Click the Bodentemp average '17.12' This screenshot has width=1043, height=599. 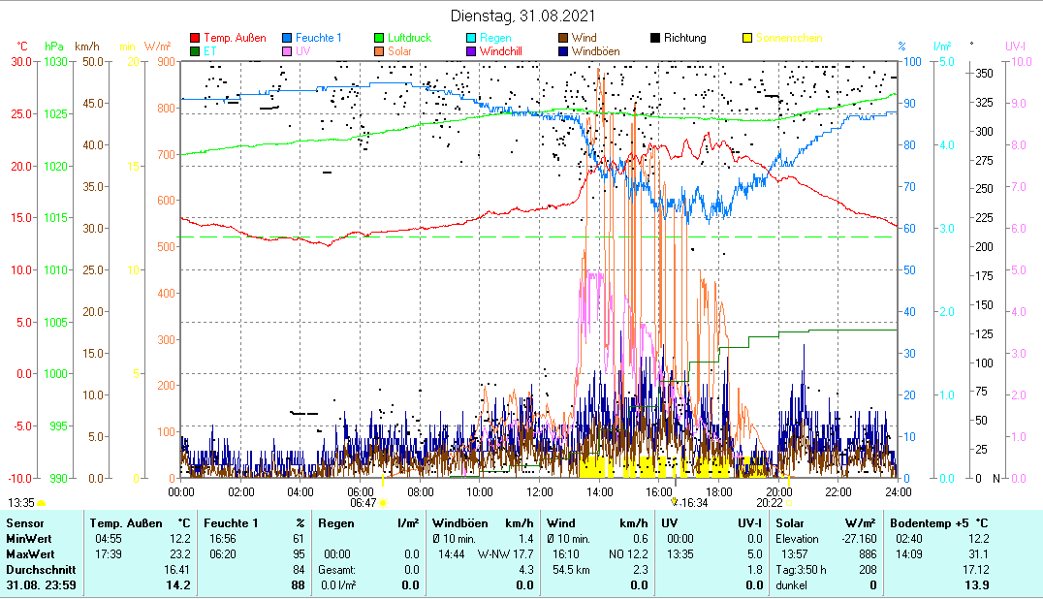976,570
